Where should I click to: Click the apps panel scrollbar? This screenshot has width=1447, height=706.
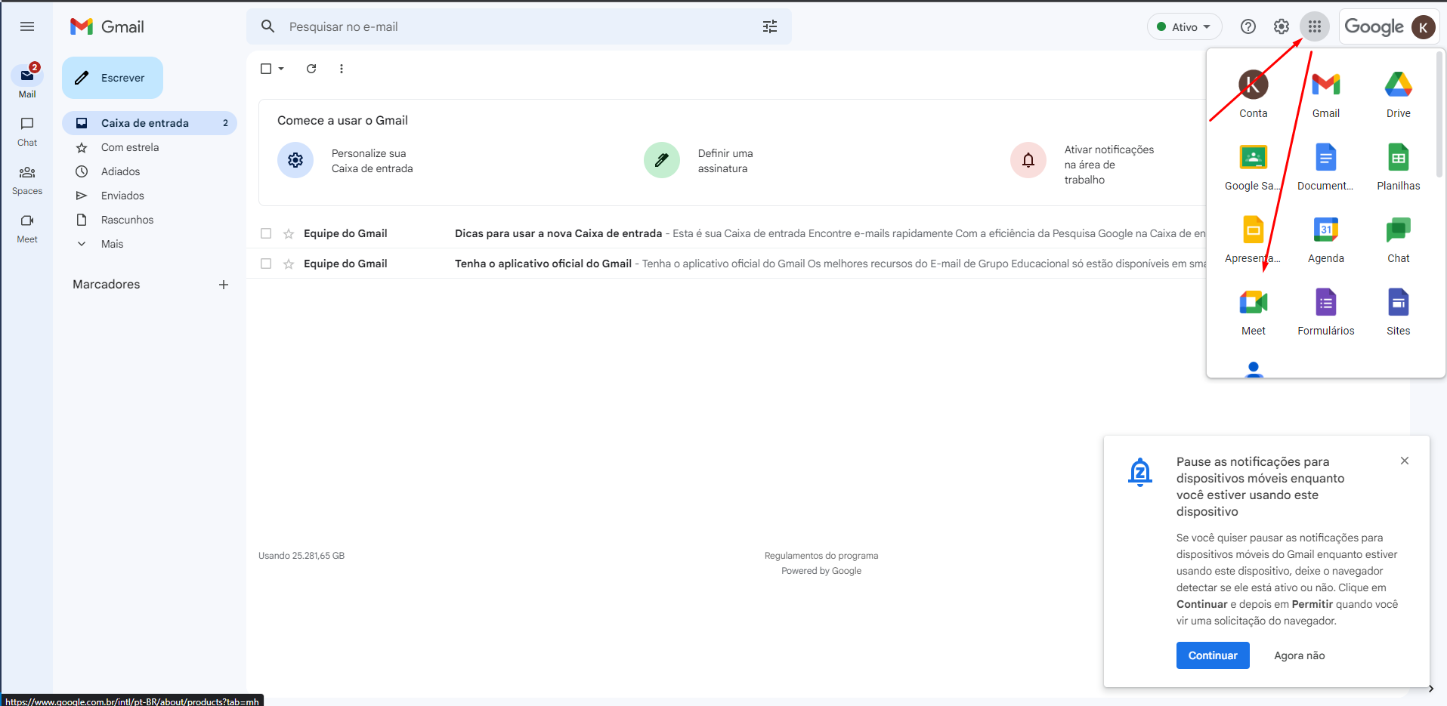click(1439, 115)
